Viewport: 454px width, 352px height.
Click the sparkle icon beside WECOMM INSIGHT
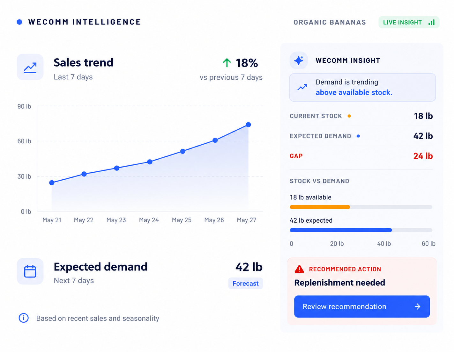pyautogui.click(x=299, y=60)
